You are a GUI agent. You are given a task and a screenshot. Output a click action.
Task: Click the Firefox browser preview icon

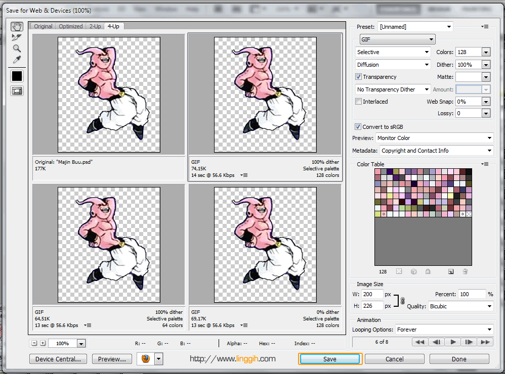pyautogui.click(x=146, y=358)
